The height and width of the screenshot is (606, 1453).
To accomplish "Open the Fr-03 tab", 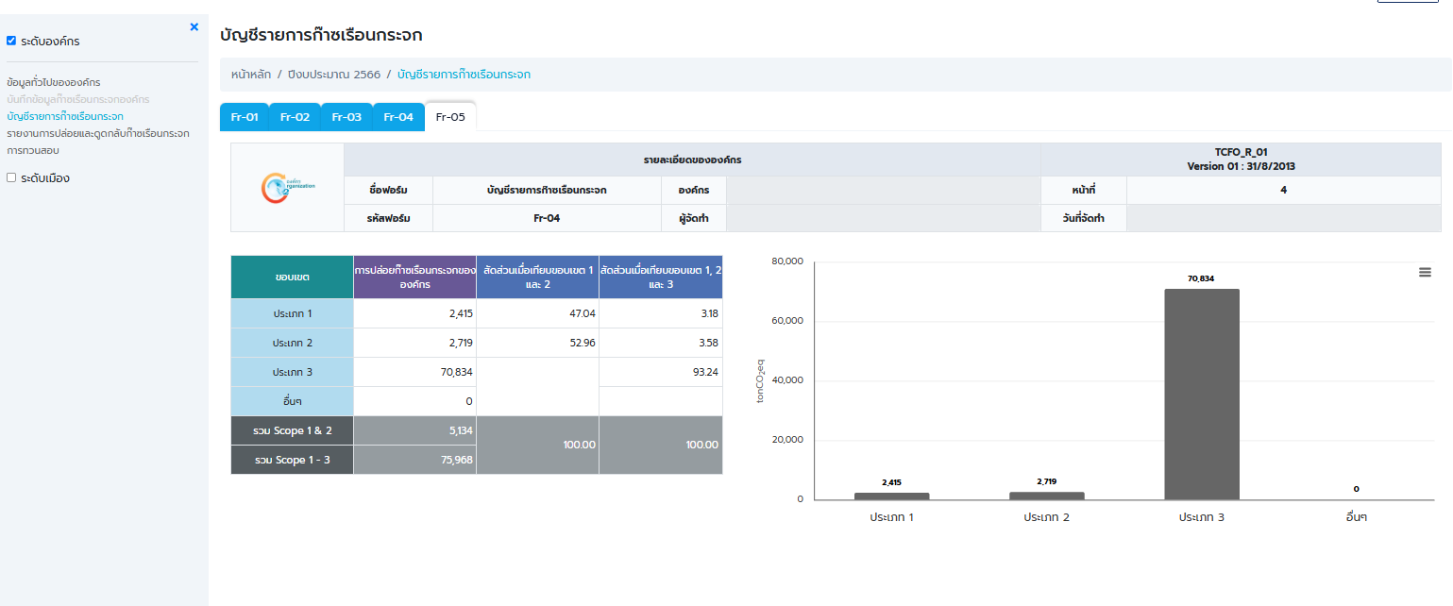I will (x=346, y=117).
